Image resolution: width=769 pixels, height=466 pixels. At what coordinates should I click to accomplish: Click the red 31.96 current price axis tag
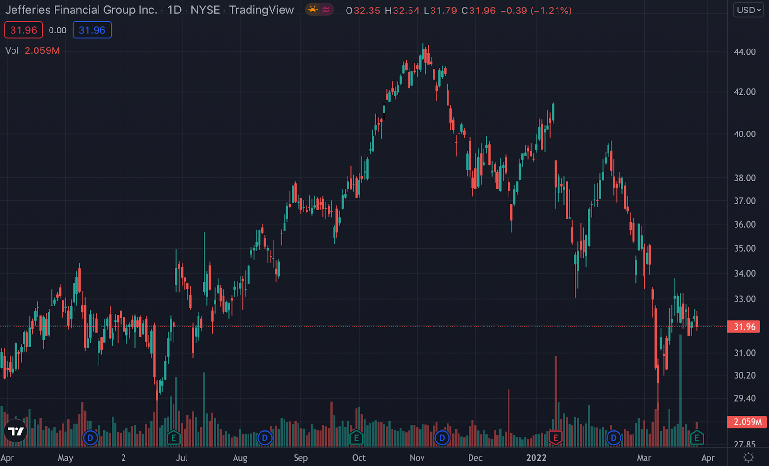click(x=744, y=327)
